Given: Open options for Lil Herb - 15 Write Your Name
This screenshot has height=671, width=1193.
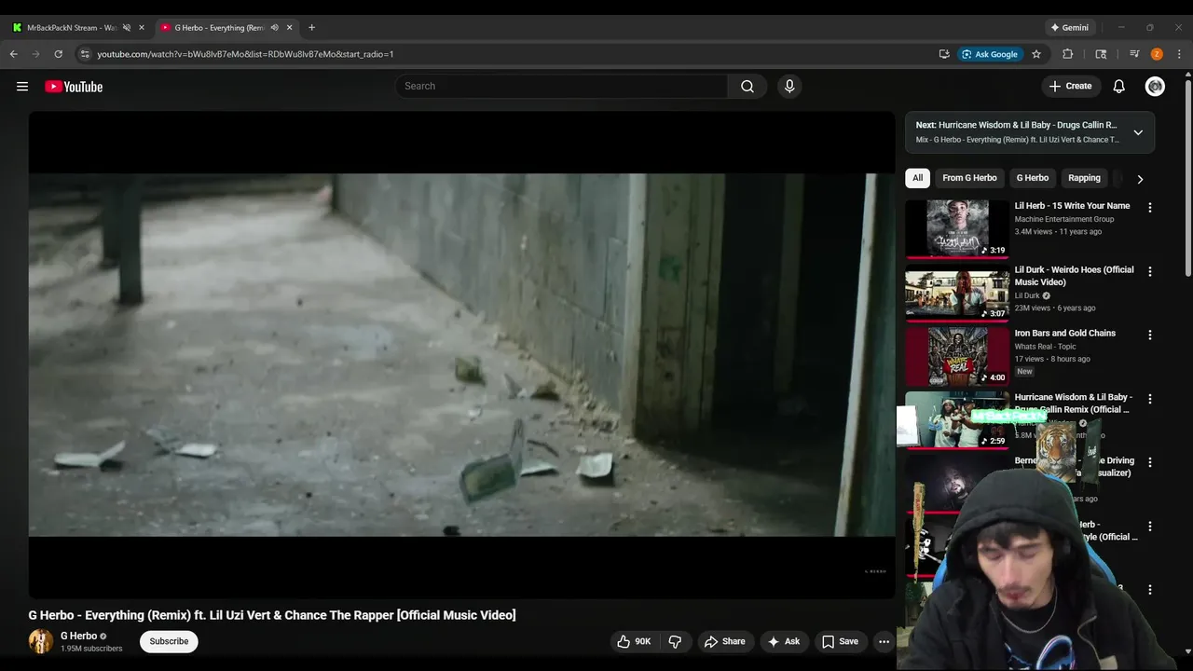Looking at the screenshot, I should (1149, 208).
